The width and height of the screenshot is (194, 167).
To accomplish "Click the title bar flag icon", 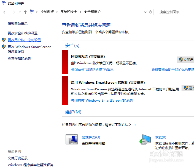I will click(4, 3).
